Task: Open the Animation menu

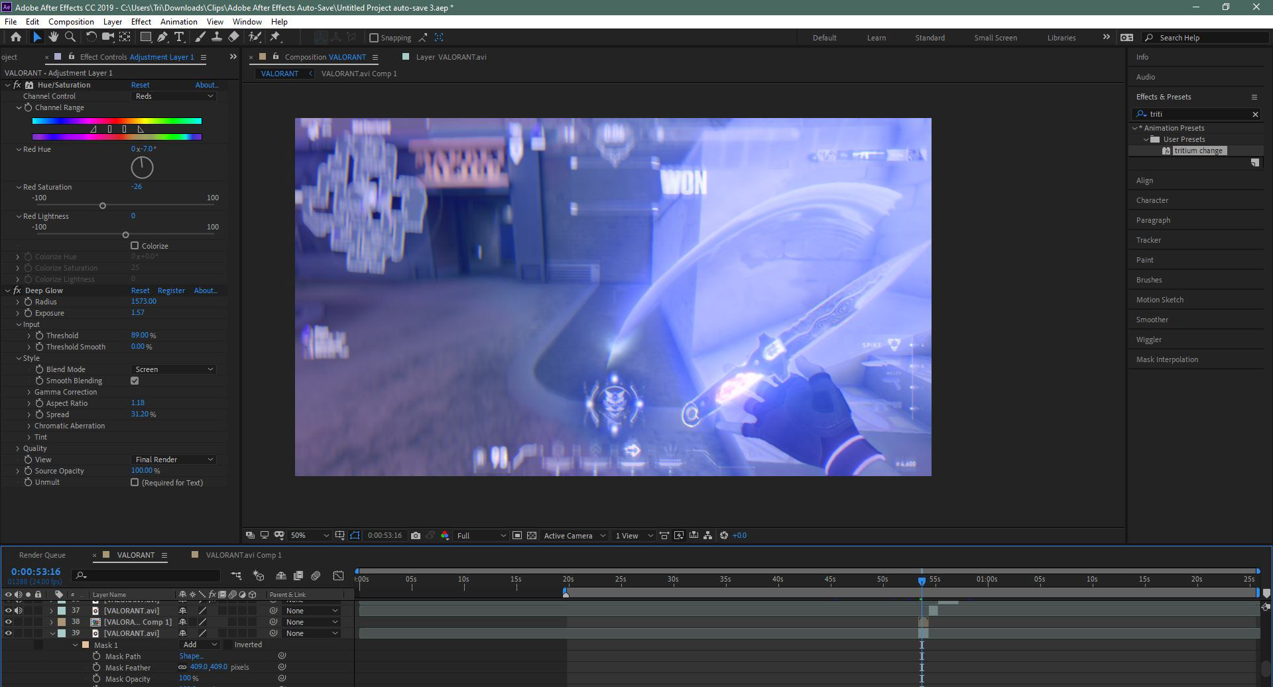Action: click(179, 22)
